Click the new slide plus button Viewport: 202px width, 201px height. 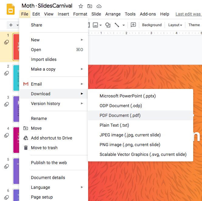11,25
